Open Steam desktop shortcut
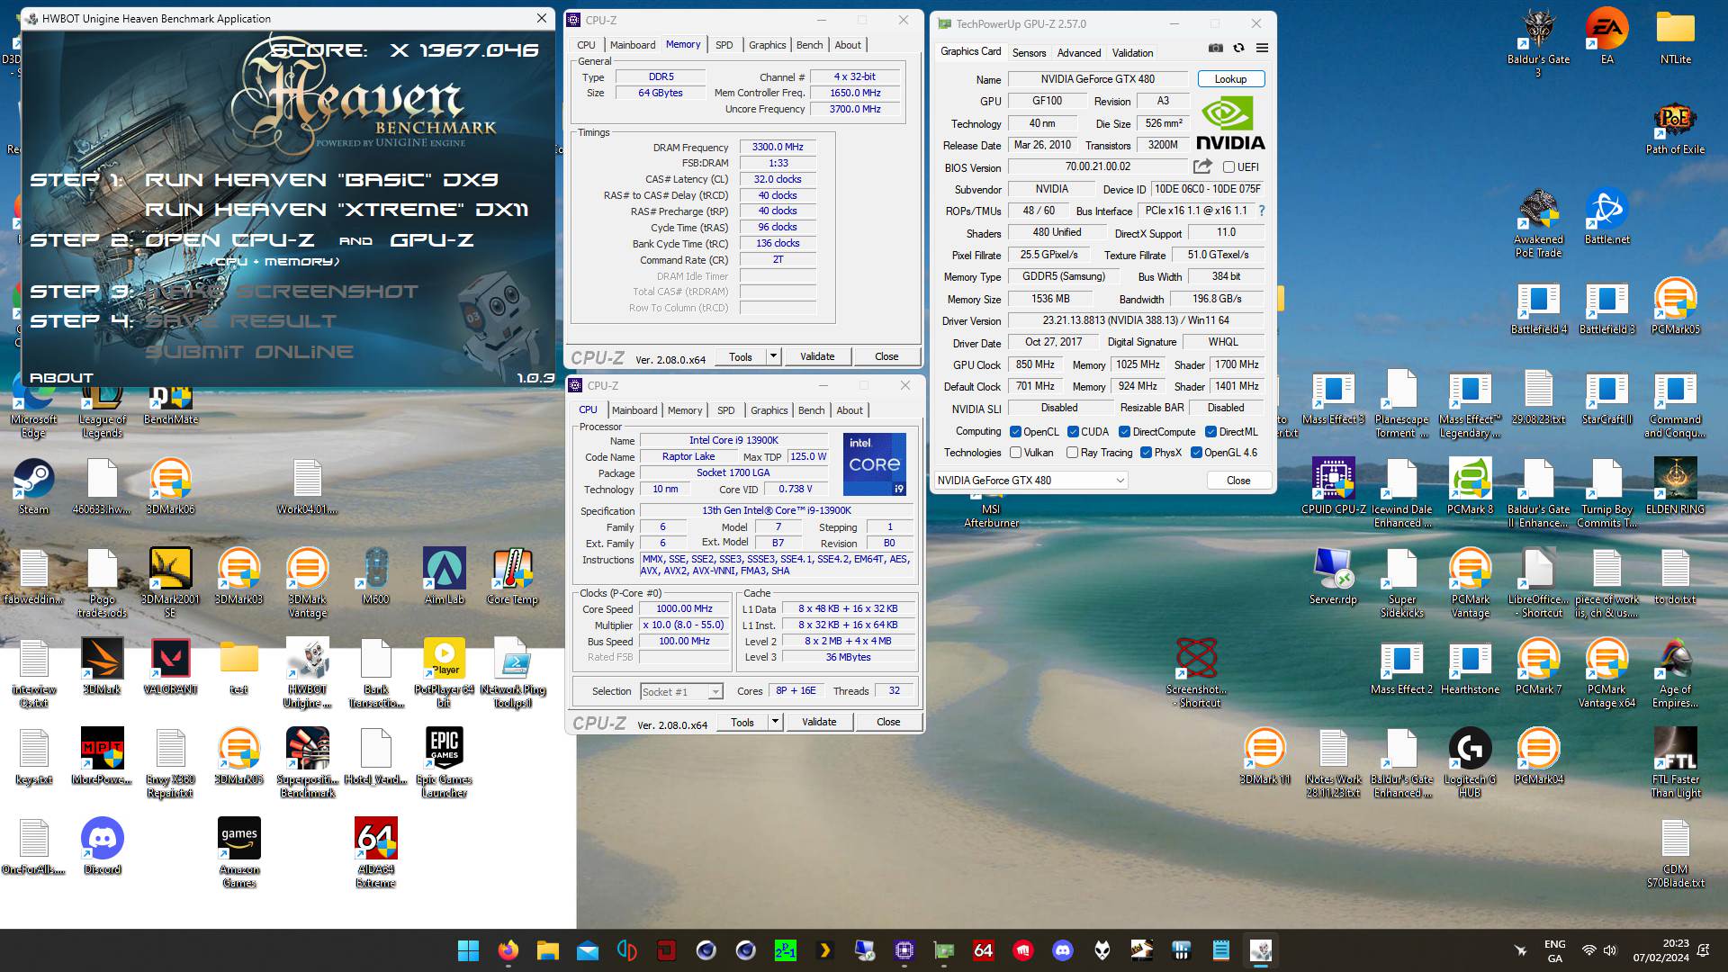 33,487
